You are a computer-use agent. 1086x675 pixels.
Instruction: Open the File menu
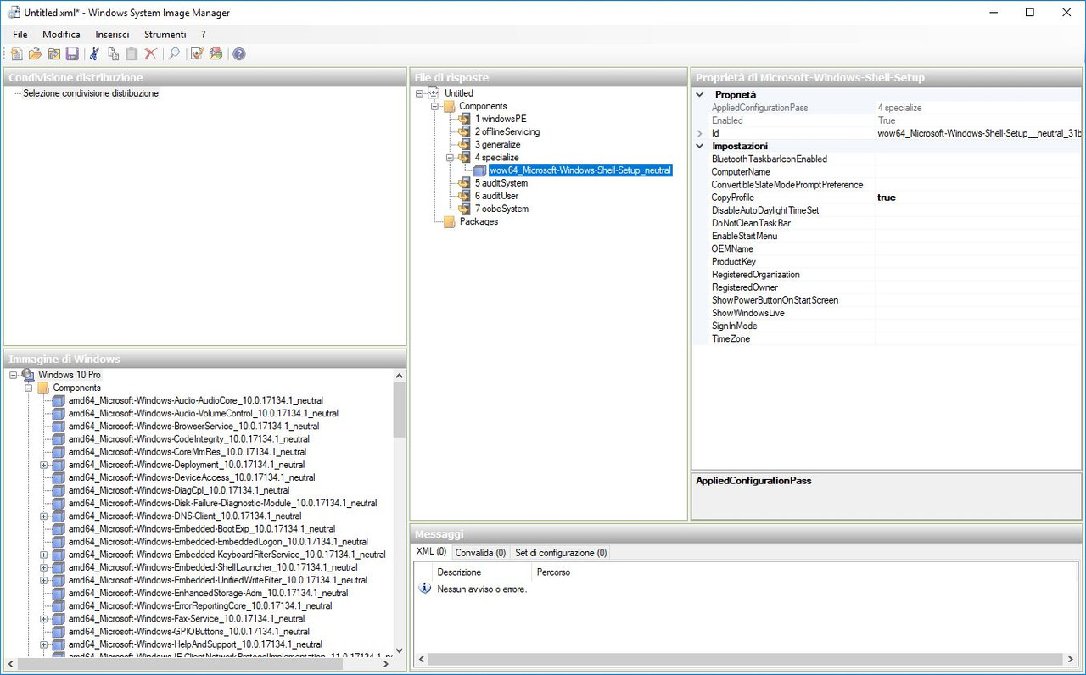coord(20,35)
